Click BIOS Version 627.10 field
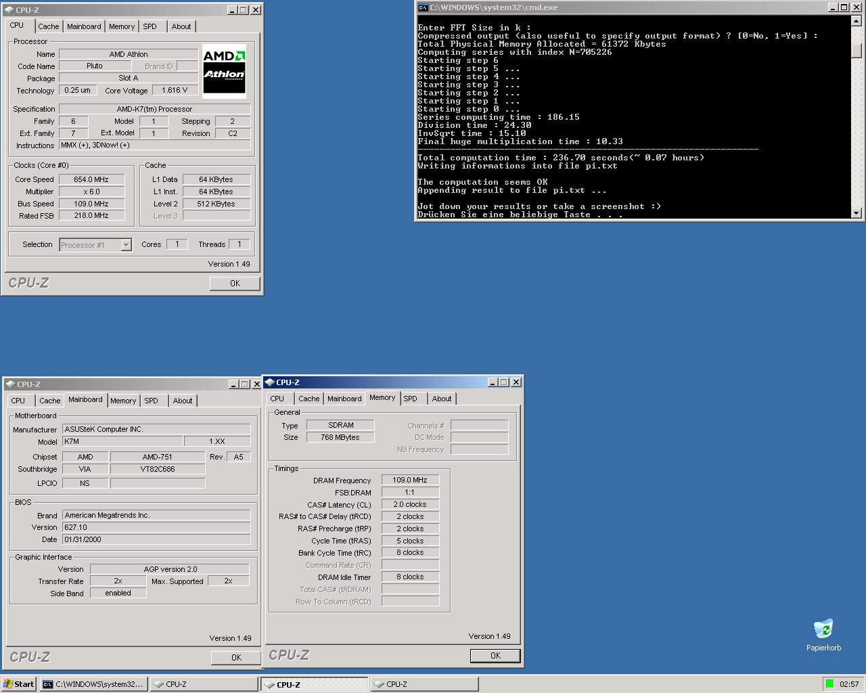 (x=156, y=528)
